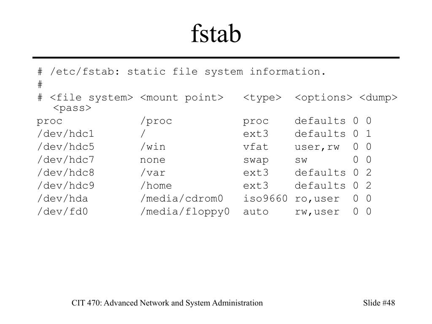
Task: Click the /media/floppy0 mount point
Action: pos(185,212)
